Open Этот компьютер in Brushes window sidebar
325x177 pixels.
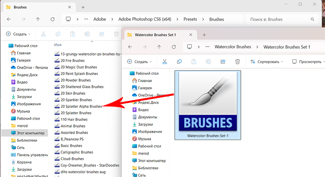(30, 133)
